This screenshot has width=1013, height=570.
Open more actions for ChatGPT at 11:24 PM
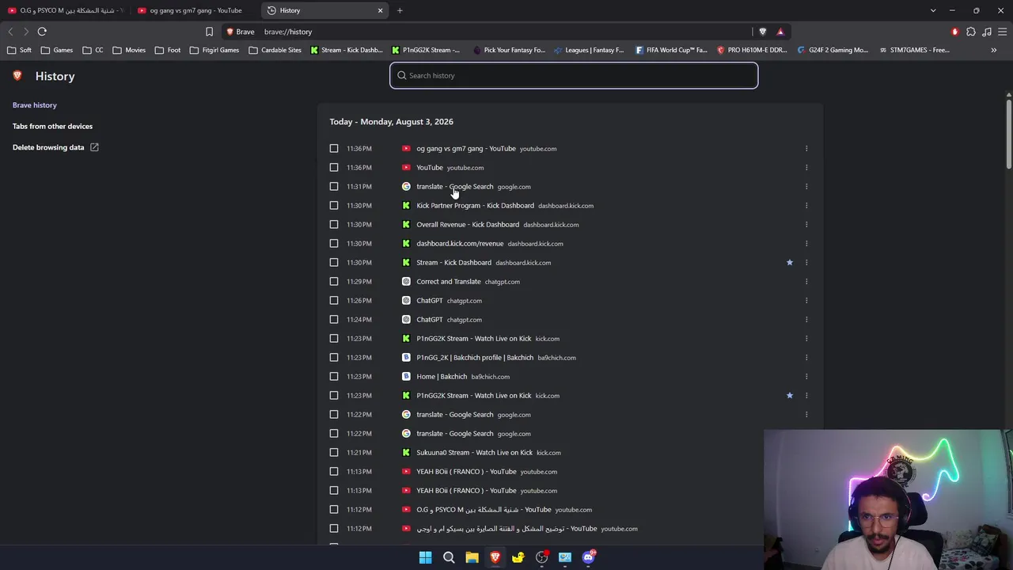point(806,320)
